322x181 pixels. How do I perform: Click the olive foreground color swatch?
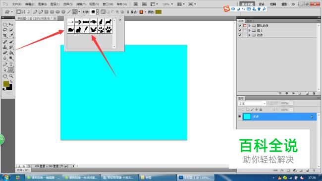6,84
